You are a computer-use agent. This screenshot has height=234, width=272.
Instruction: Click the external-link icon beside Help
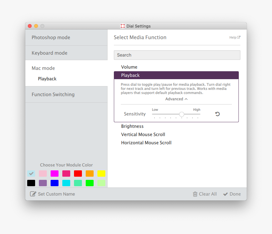click(239, 37)
